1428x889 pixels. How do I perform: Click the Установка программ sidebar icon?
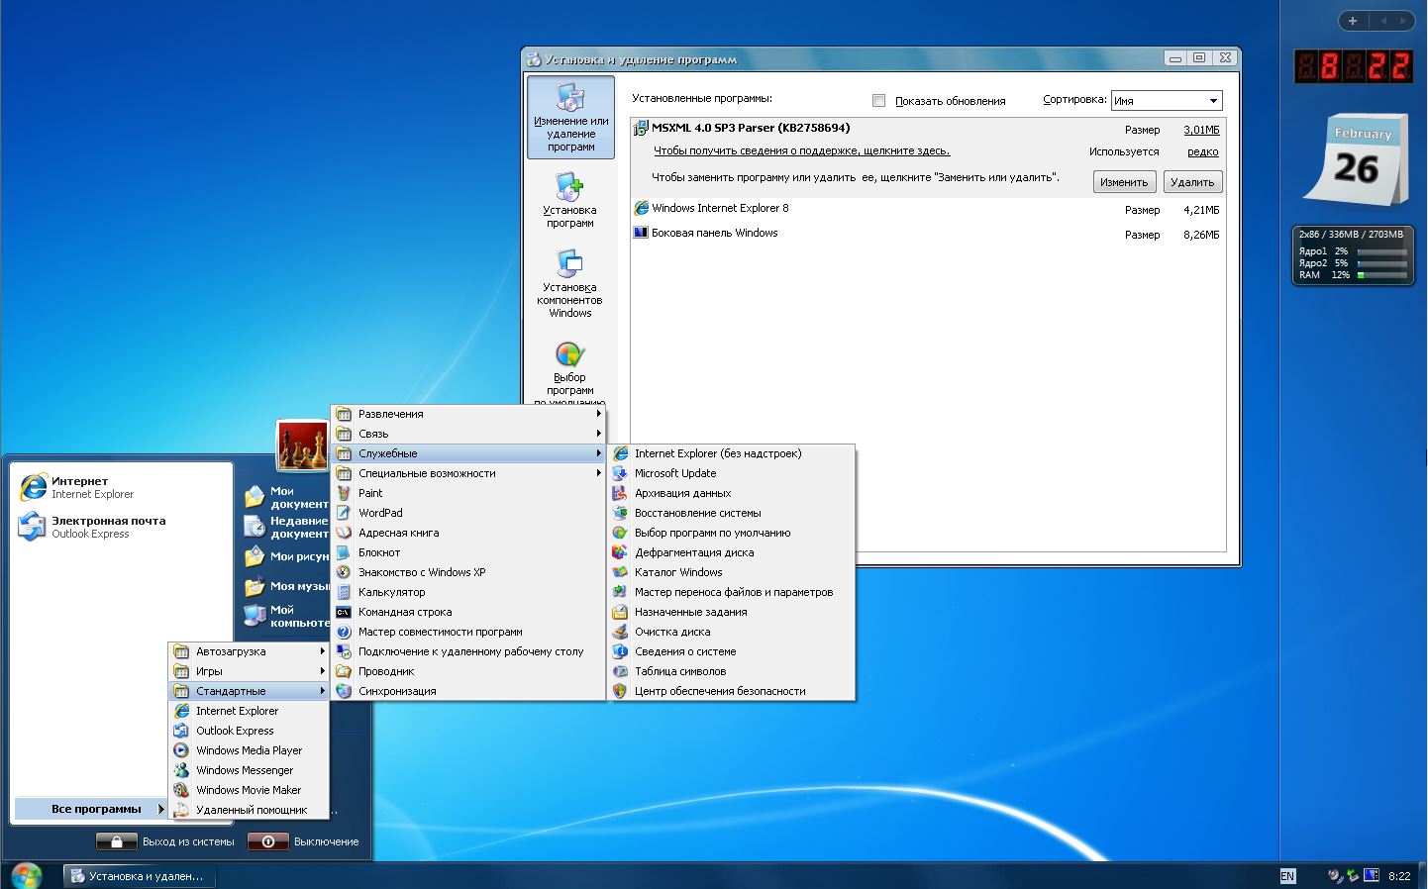(x=570, y=186)
